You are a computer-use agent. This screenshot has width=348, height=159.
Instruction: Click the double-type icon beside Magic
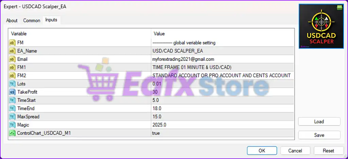(12, 125)
